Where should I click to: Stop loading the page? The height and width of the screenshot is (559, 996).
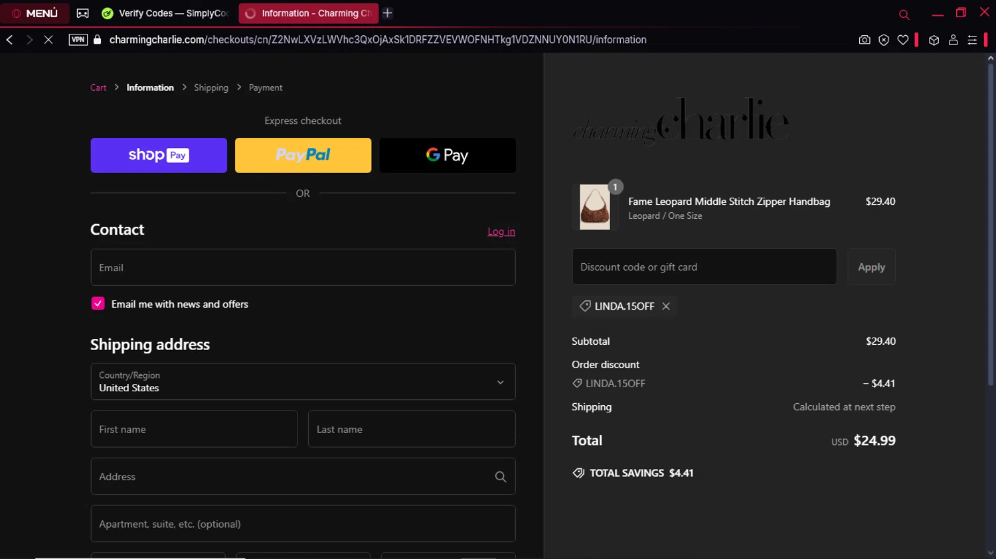[x=48, y=40]
